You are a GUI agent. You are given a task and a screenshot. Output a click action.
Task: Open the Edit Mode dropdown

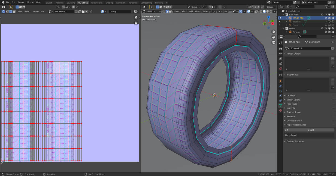152,11
